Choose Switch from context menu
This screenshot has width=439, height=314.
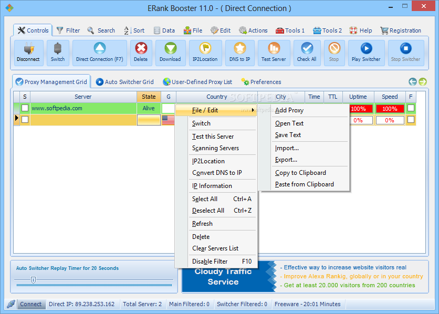[x=216, y=123]
